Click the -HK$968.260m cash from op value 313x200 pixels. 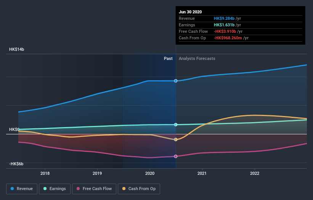pyautogui.click(x=228, y=38)
